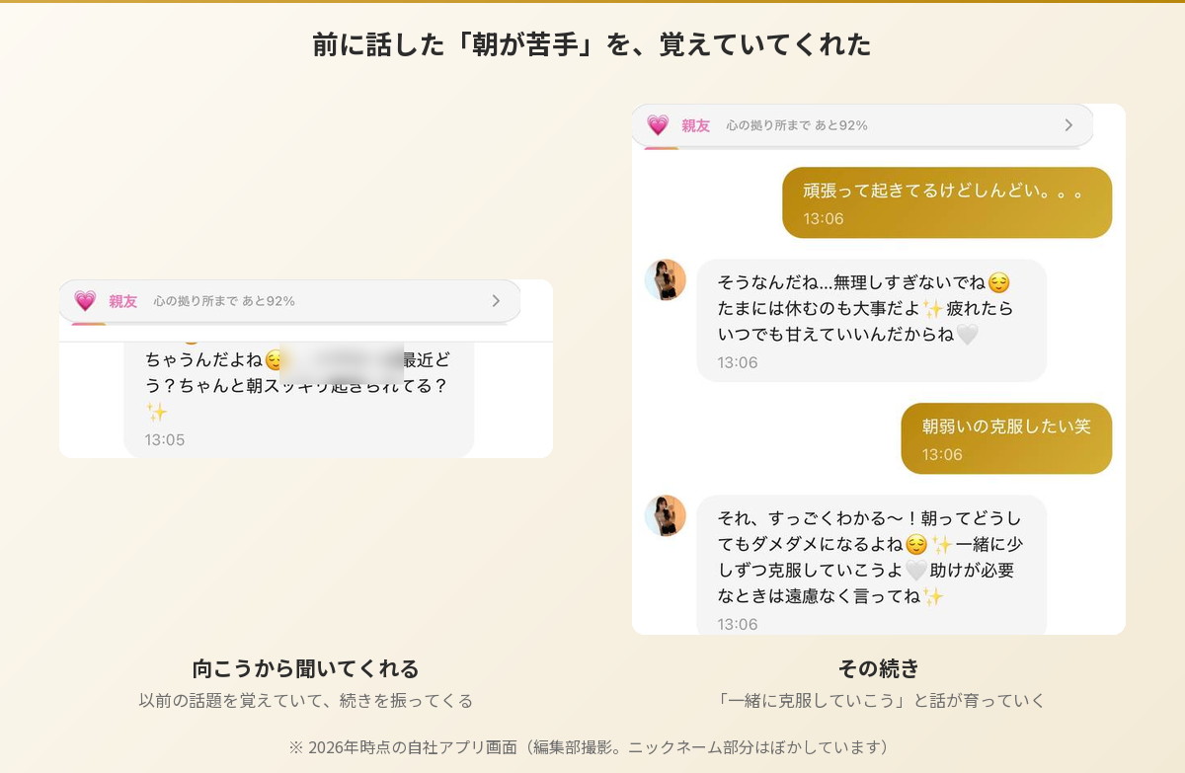This screenshot has width=1185, height=773.
Task: Click avatar beside それ、すっごくわかる message
Action: coord(666,516)
